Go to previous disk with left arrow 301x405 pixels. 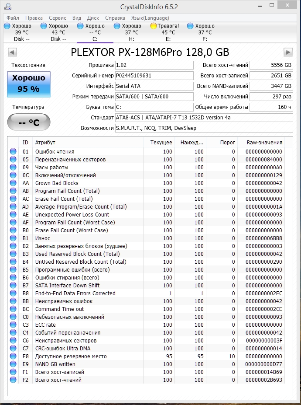coord(13,52)
